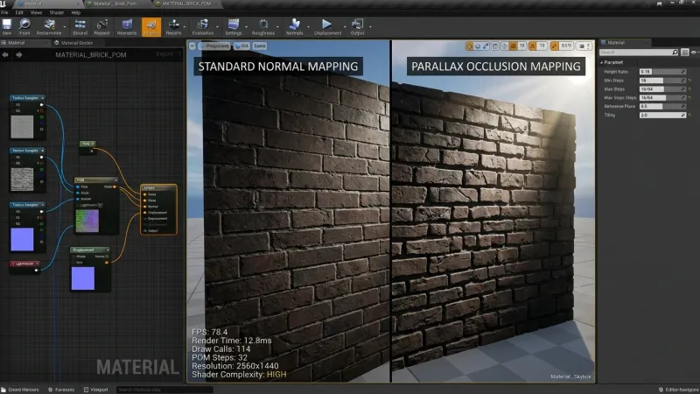Click the Pregonsent viewport button
700x394 pixels.
pos(214,46)
